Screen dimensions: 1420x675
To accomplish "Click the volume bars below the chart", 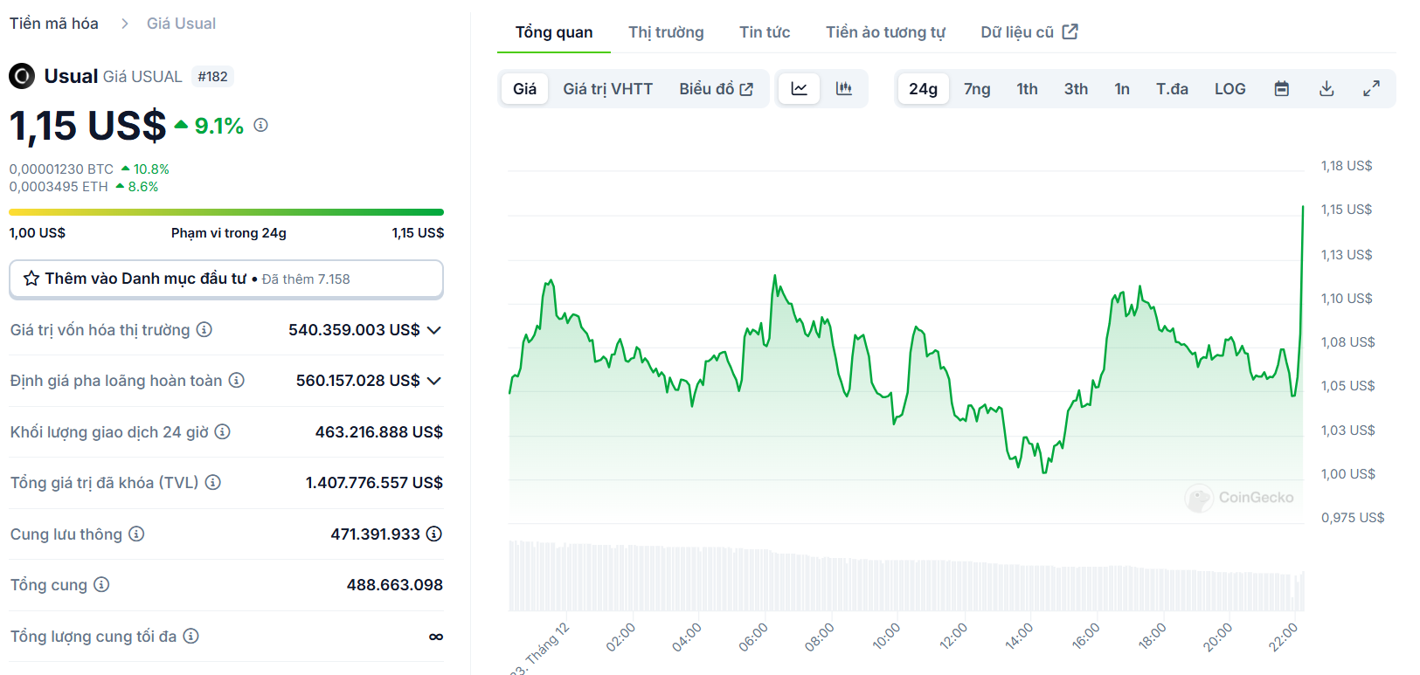I will click(906, 576).
